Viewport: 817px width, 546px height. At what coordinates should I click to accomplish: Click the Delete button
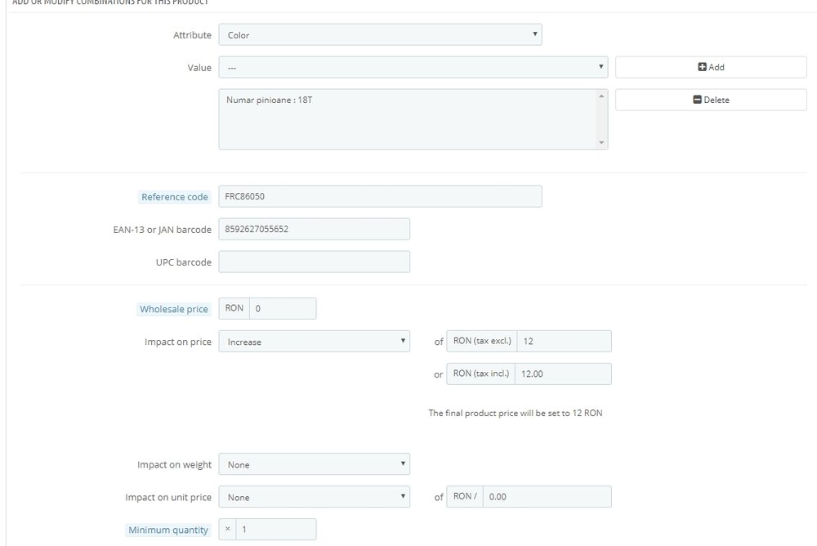click(x=710, y=100)
